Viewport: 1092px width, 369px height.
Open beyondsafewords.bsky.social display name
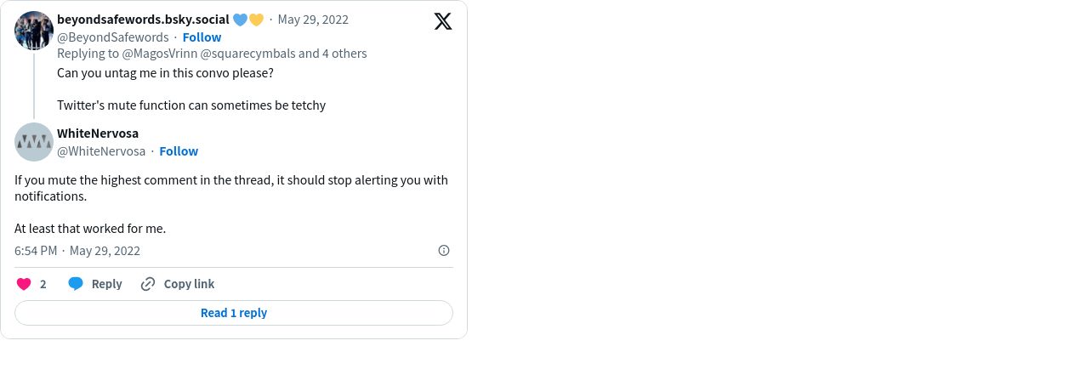(x=143, y=20)
